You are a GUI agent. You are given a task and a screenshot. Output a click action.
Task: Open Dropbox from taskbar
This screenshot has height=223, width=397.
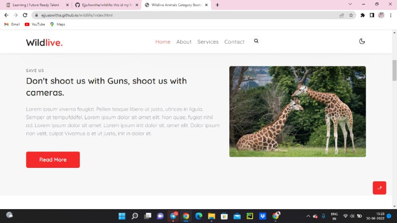click(x=263, y=216)
